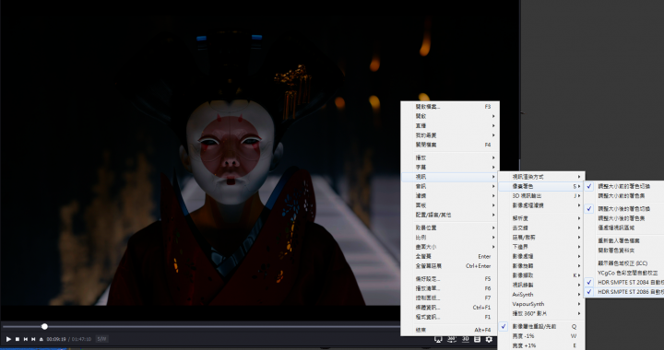
Task: Click the Play button in the player controls
Action: tap(8, 339)
